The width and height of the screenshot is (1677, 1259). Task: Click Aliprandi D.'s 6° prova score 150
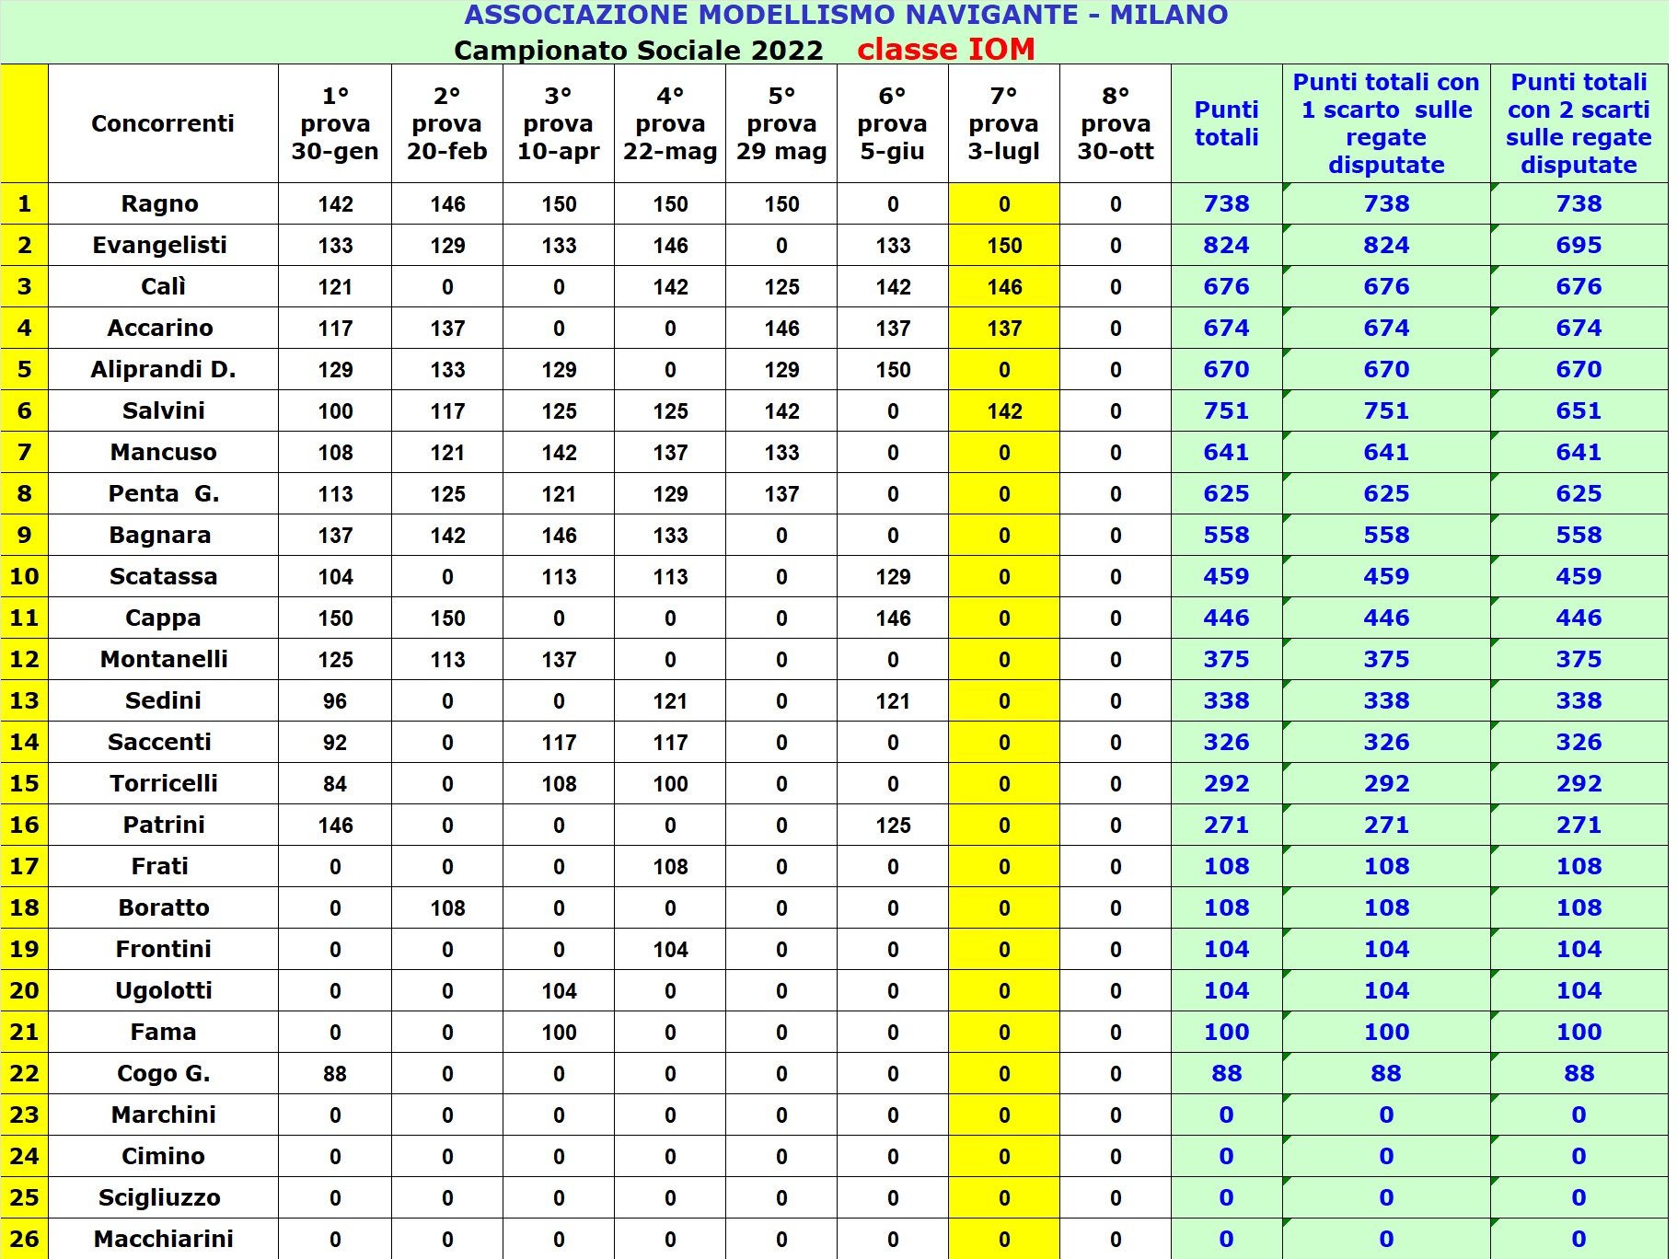click(893, 370)
